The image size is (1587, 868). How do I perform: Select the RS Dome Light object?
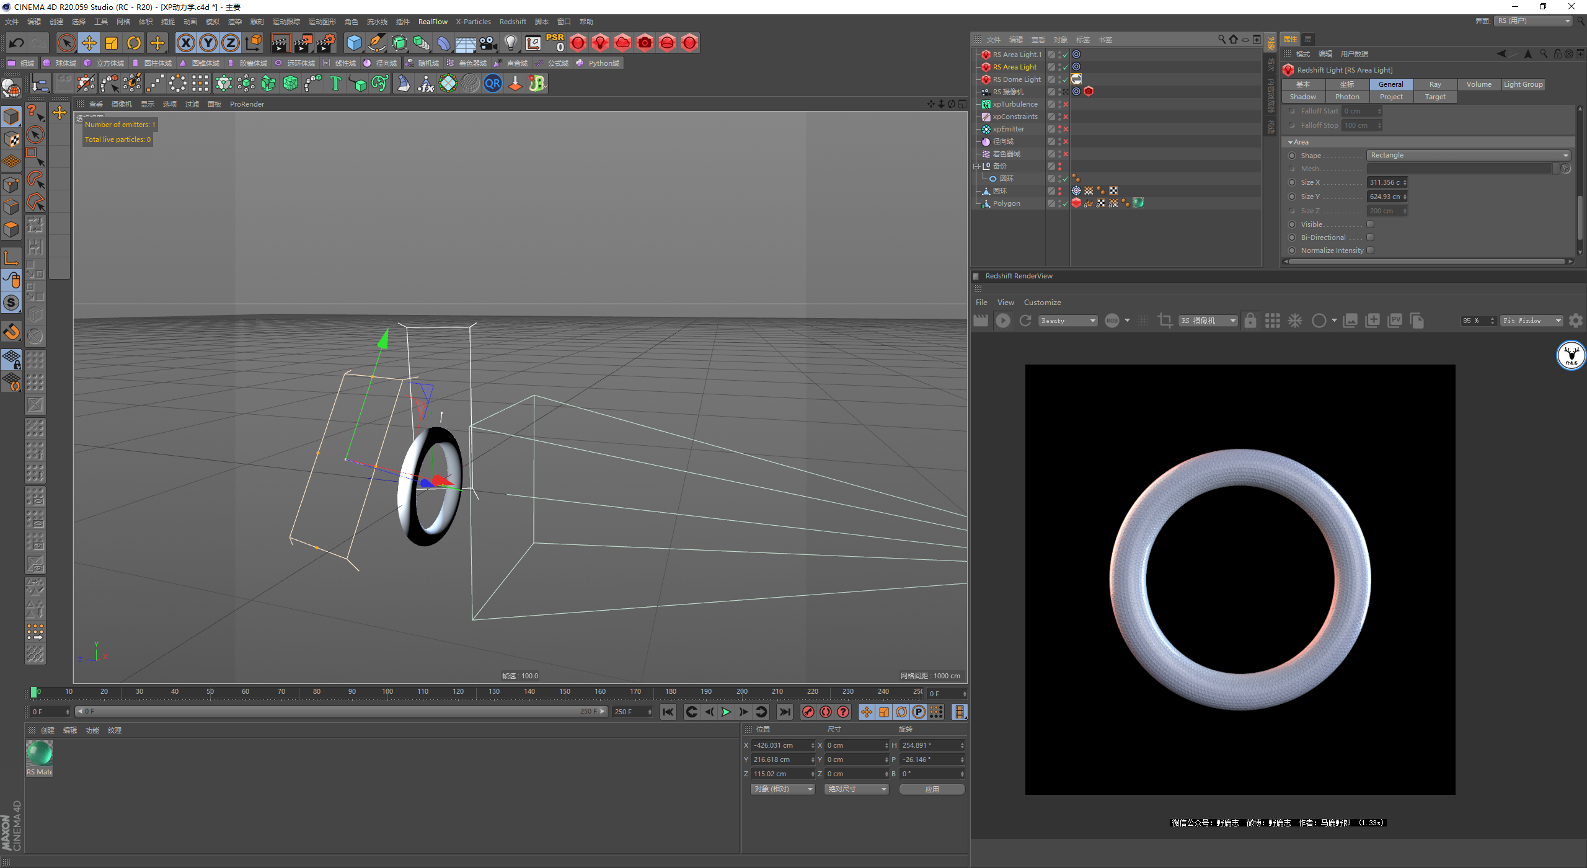[1016, 79]
